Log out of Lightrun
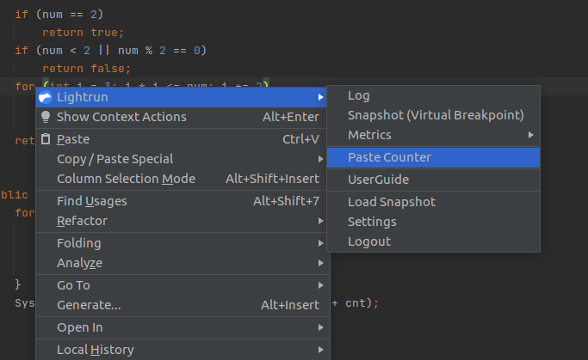The width and height of the screenshot is (588, 360). coord(368,241)
